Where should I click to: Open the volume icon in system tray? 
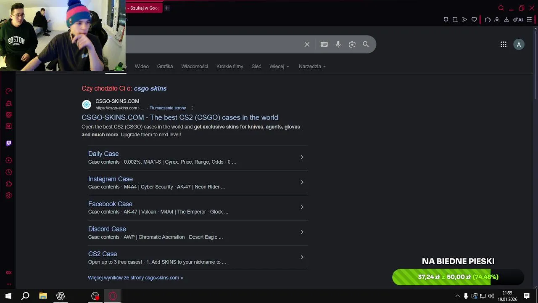(491, 296)
